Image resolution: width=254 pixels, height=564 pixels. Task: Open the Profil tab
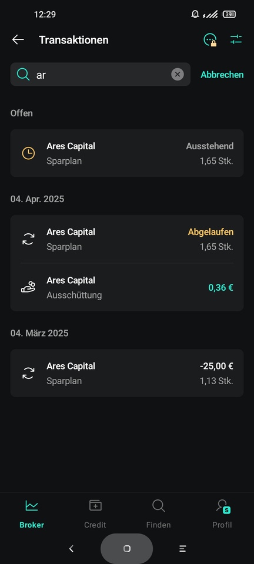coord(222,513)
